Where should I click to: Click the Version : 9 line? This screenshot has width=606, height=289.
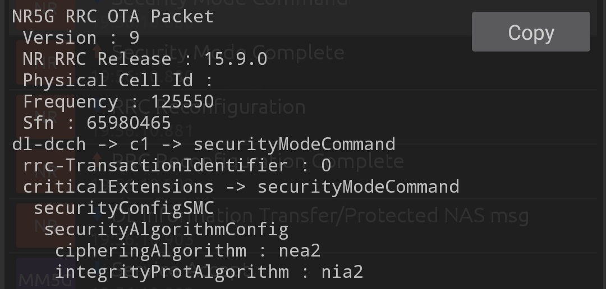pos(81,38)
